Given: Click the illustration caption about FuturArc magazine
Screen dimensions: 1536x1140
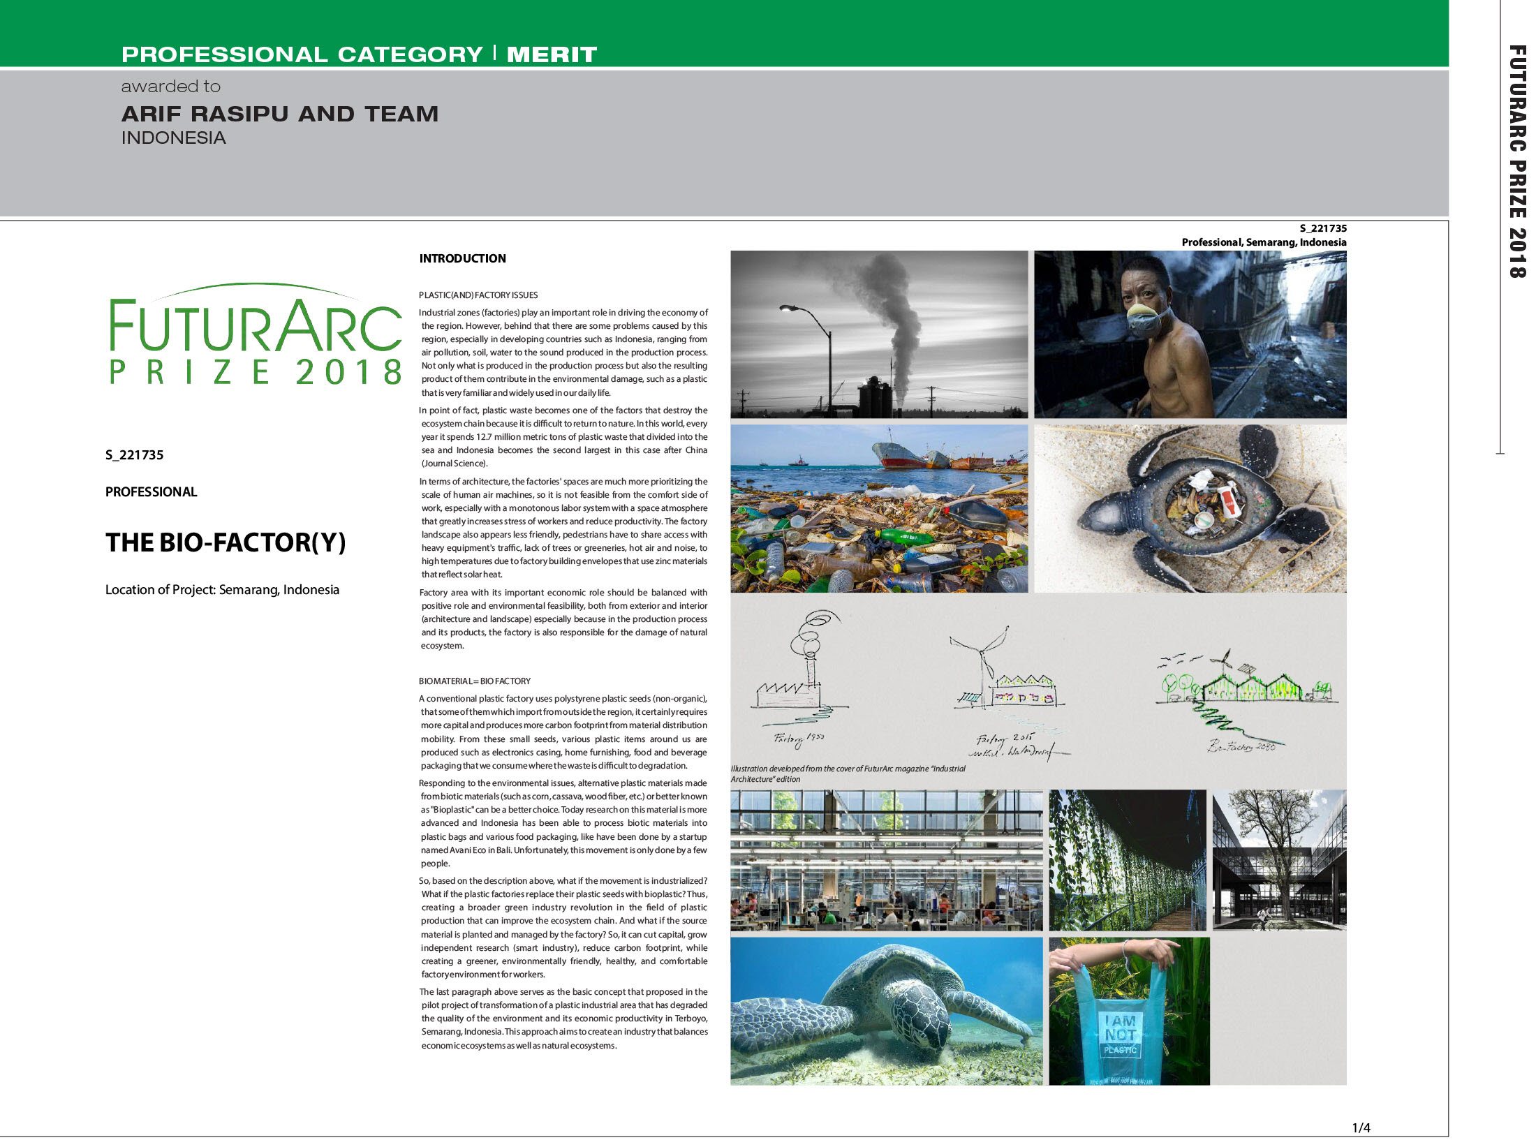Looking at the screenshot, I should (x=848, y=773).
